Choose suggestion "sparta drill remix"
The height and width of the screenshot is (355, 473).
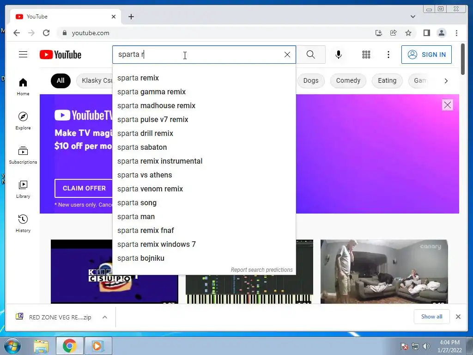tap(204, 134)
